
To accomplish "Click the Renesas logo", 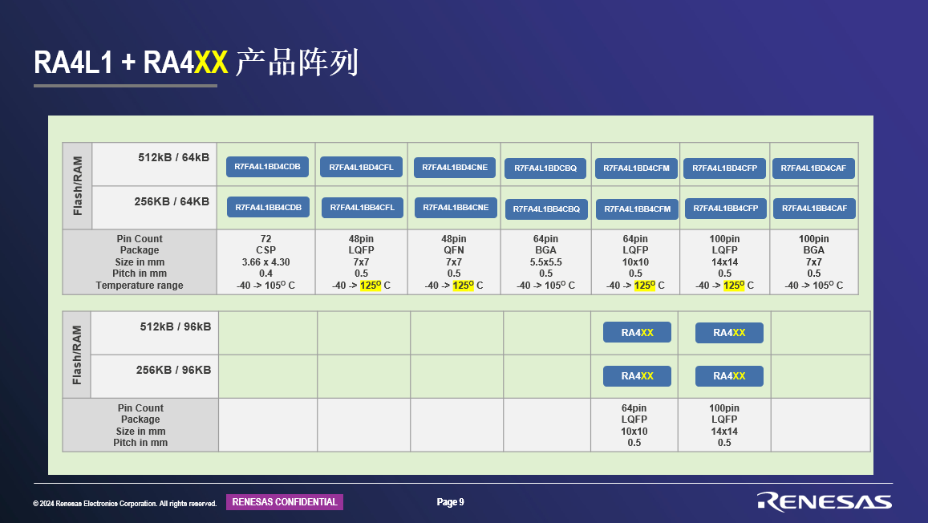I will (x=825, y=501).
